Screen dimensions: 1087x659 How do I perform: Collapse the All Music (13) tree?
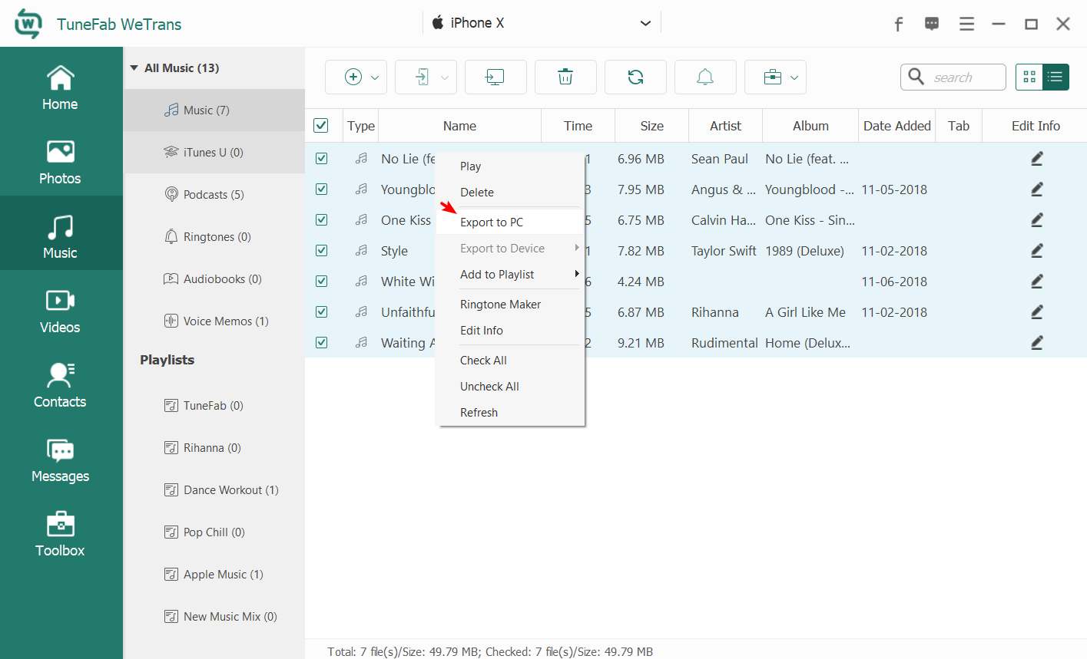click(134, 68)
